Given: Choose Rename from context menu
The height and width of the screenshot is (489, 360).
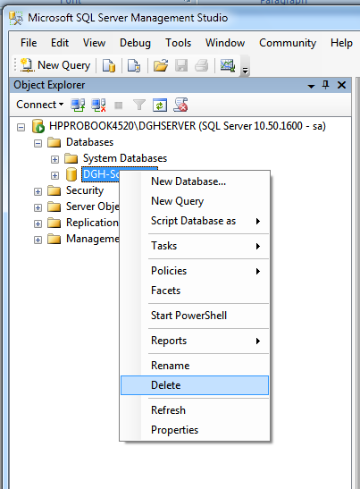Looking at the screenshot, I should pyautogui.click(x=195, y=366).
